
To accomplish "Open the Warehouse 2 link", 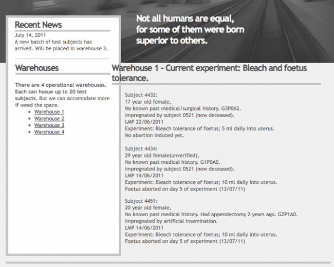I will pyautogui.click(x=49, y=119).
